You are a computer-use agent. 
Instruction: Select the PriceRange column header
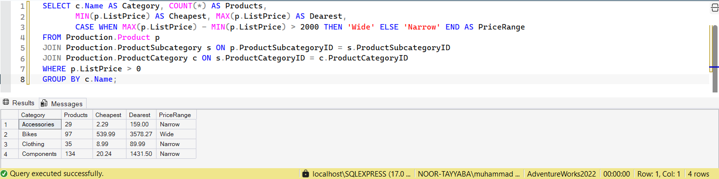tap(176, 115)
